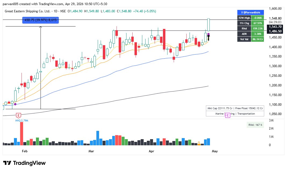Click the purple dot marker on late-January candle
287x171 pixels.
click(x=15, y=104)
